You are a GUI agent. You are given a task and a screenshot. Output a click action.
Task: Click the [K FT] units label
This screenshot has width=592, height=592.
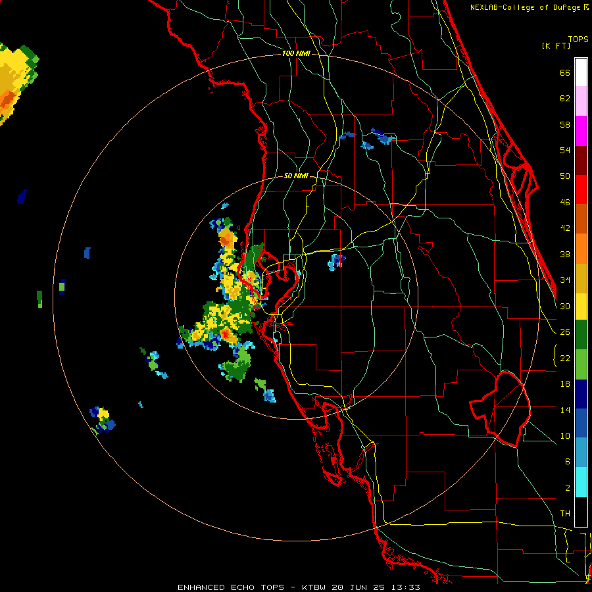click(556, 45)
